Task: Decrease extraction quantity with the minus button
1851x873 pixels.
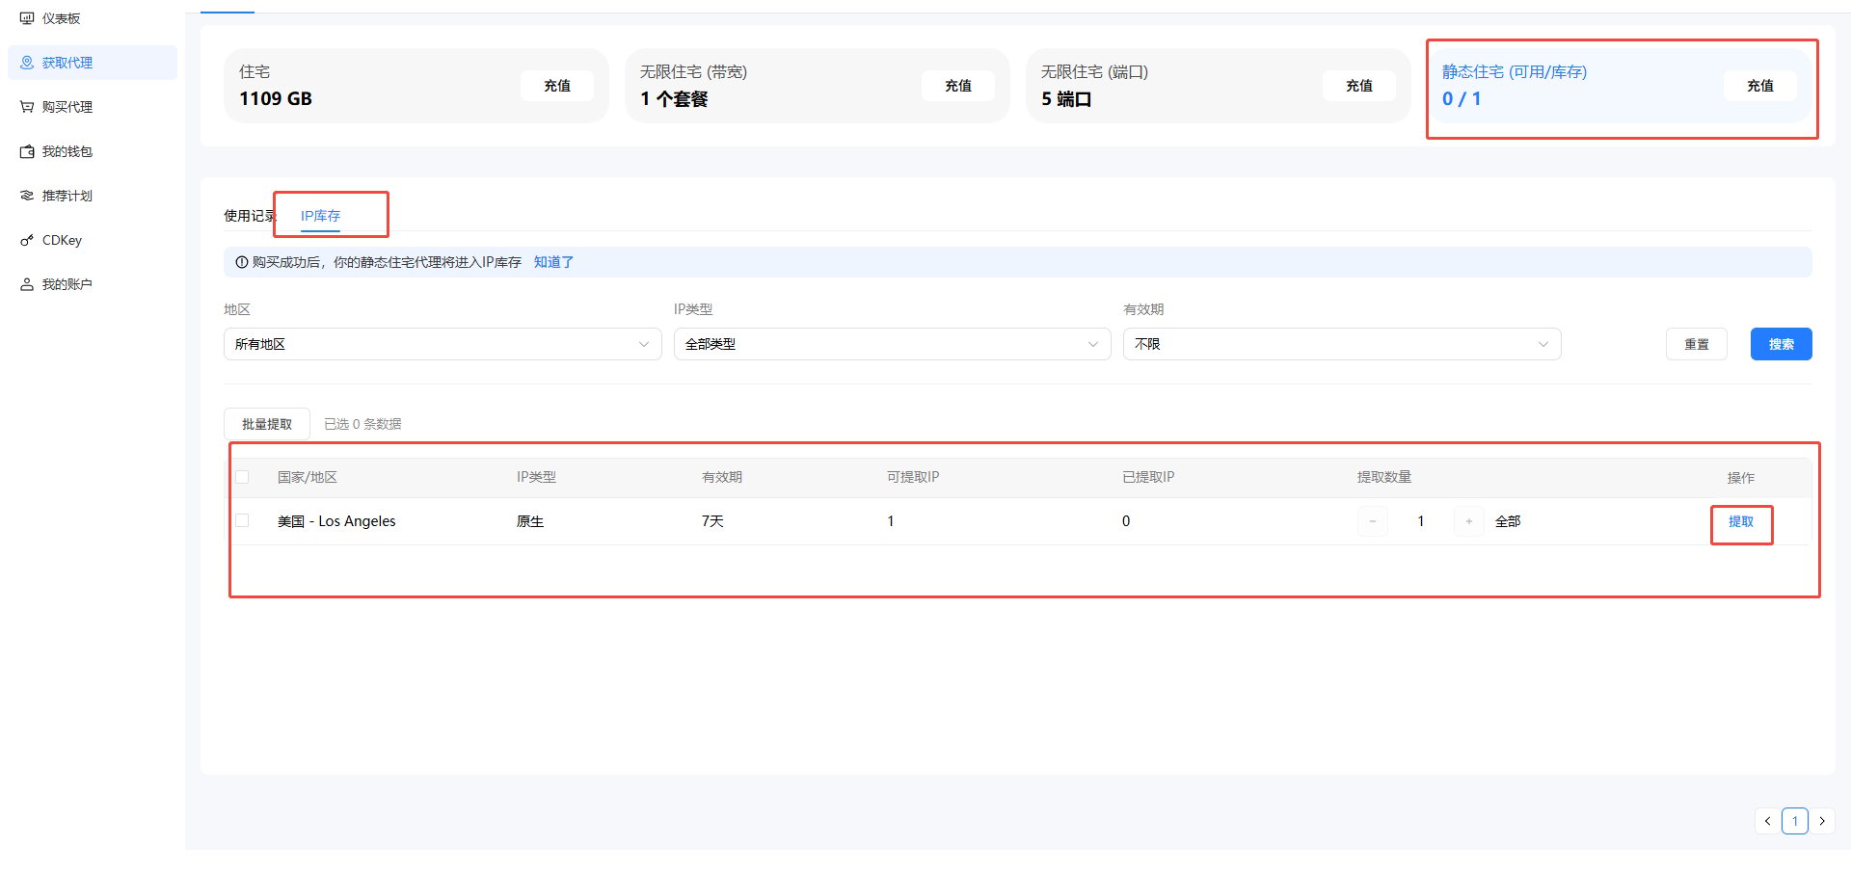Action: click(x=1373, y=521)
